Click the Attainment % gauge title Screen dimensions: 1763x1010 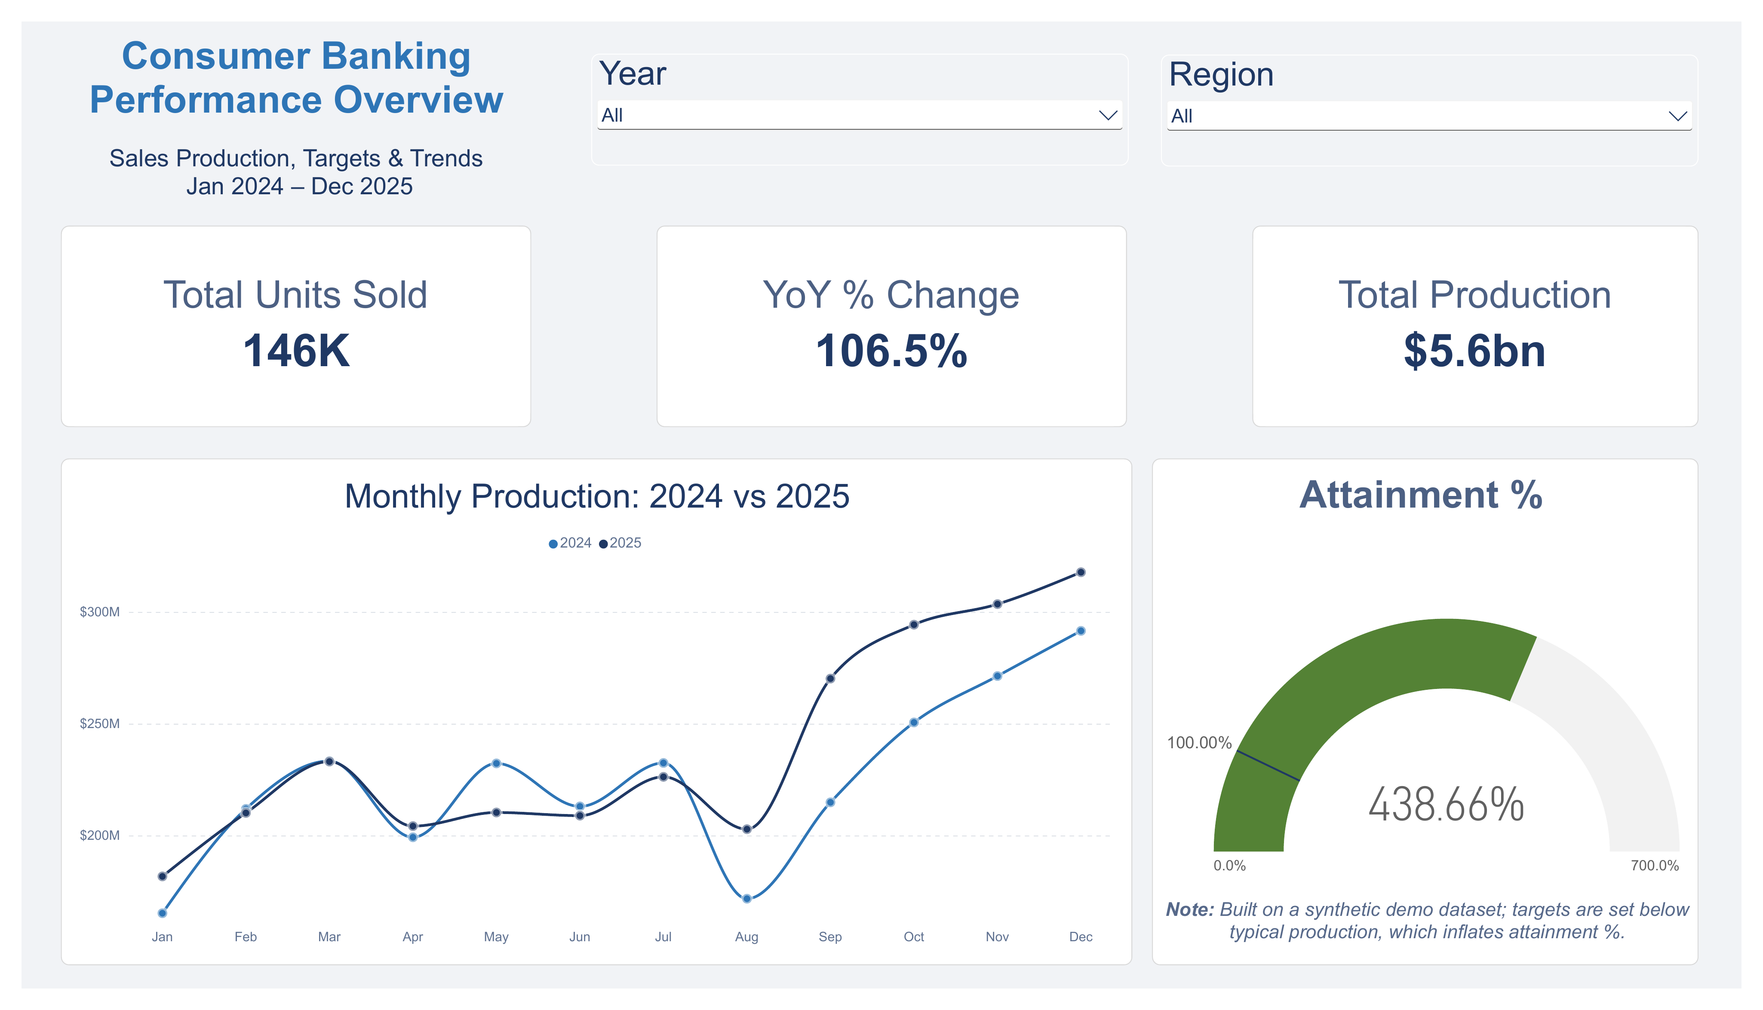point(1421,495)
